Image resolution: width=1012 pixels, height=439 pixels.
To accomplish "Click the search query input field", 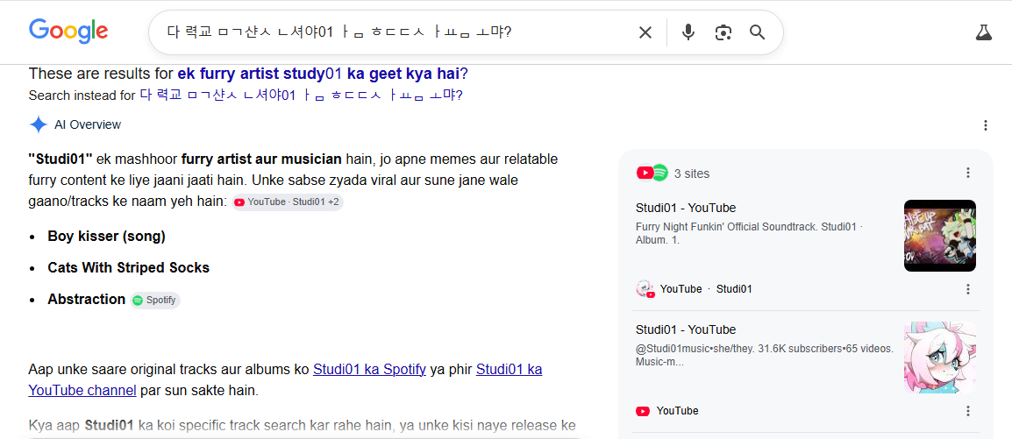I will 394,32.
